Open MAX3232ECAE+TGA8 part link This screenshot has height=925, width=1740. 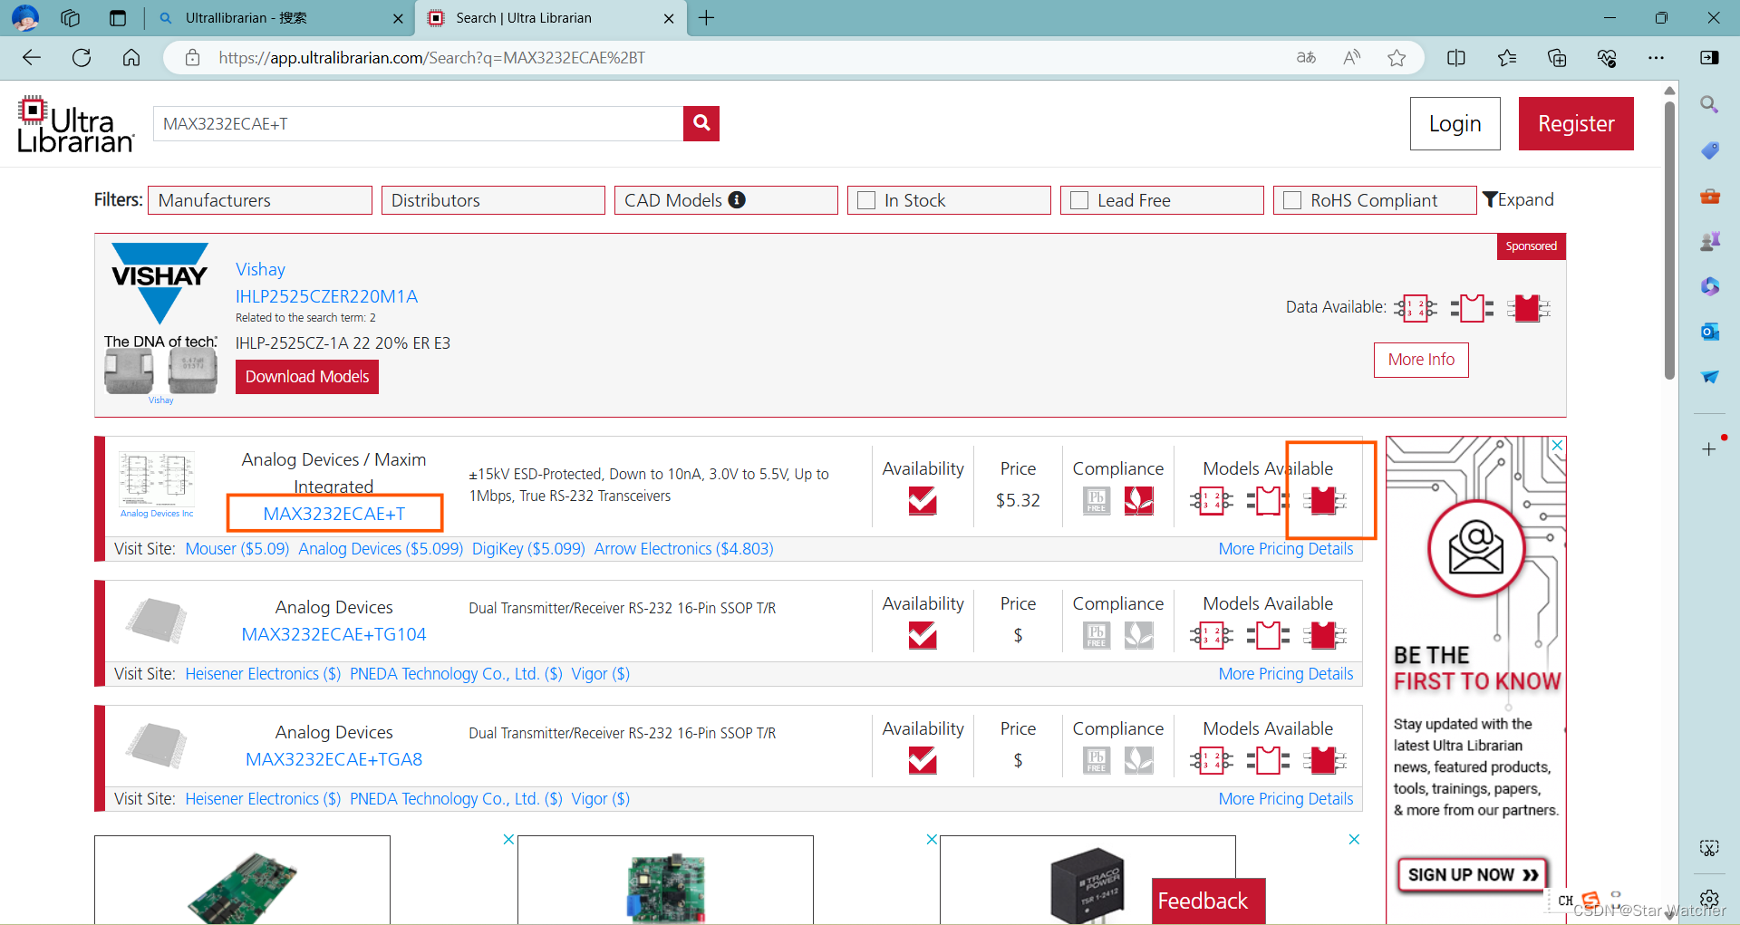point(333,759)
